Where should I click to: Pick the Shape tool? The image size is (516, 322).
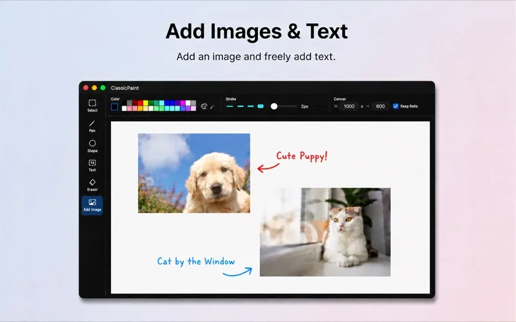92,146
